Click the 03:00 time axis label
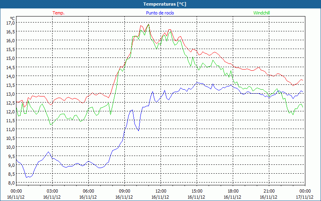321x201 pixels. (x=52, y=191)
